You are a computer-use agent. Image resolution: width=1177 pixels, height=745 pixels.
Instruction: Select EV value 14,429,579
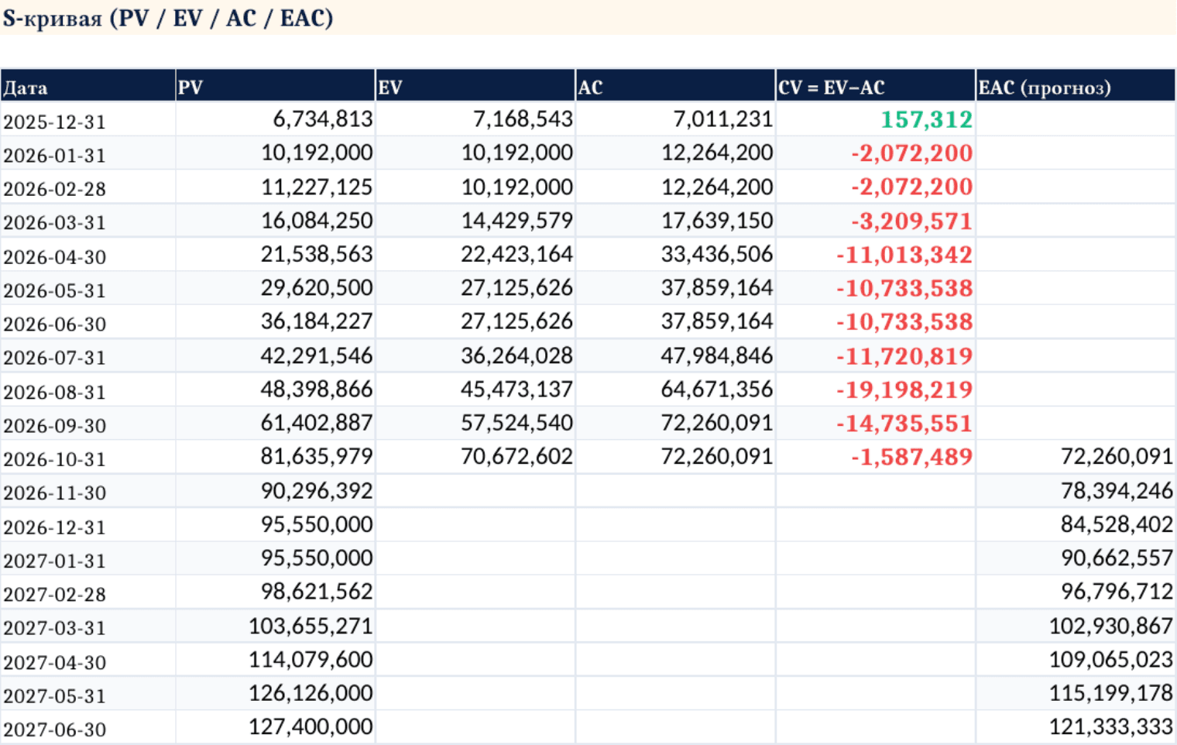coord(517,221)
